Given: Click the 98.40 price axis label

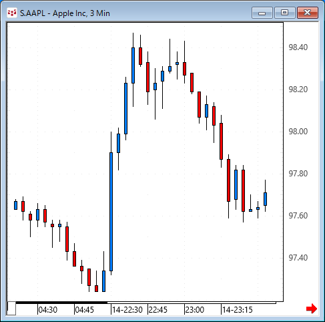Looking at the screenshot, I should point(298,47).
